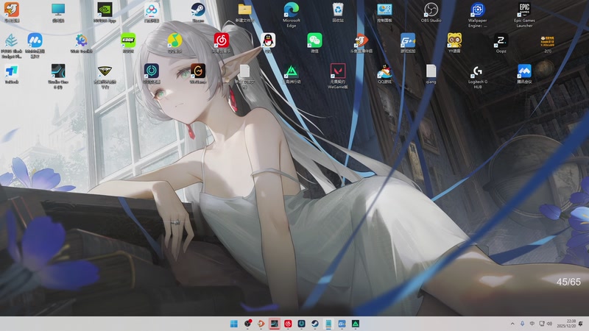Open the blue ToDesk desktop shortcut
This screenshot has height=331, width=589.
12,74
